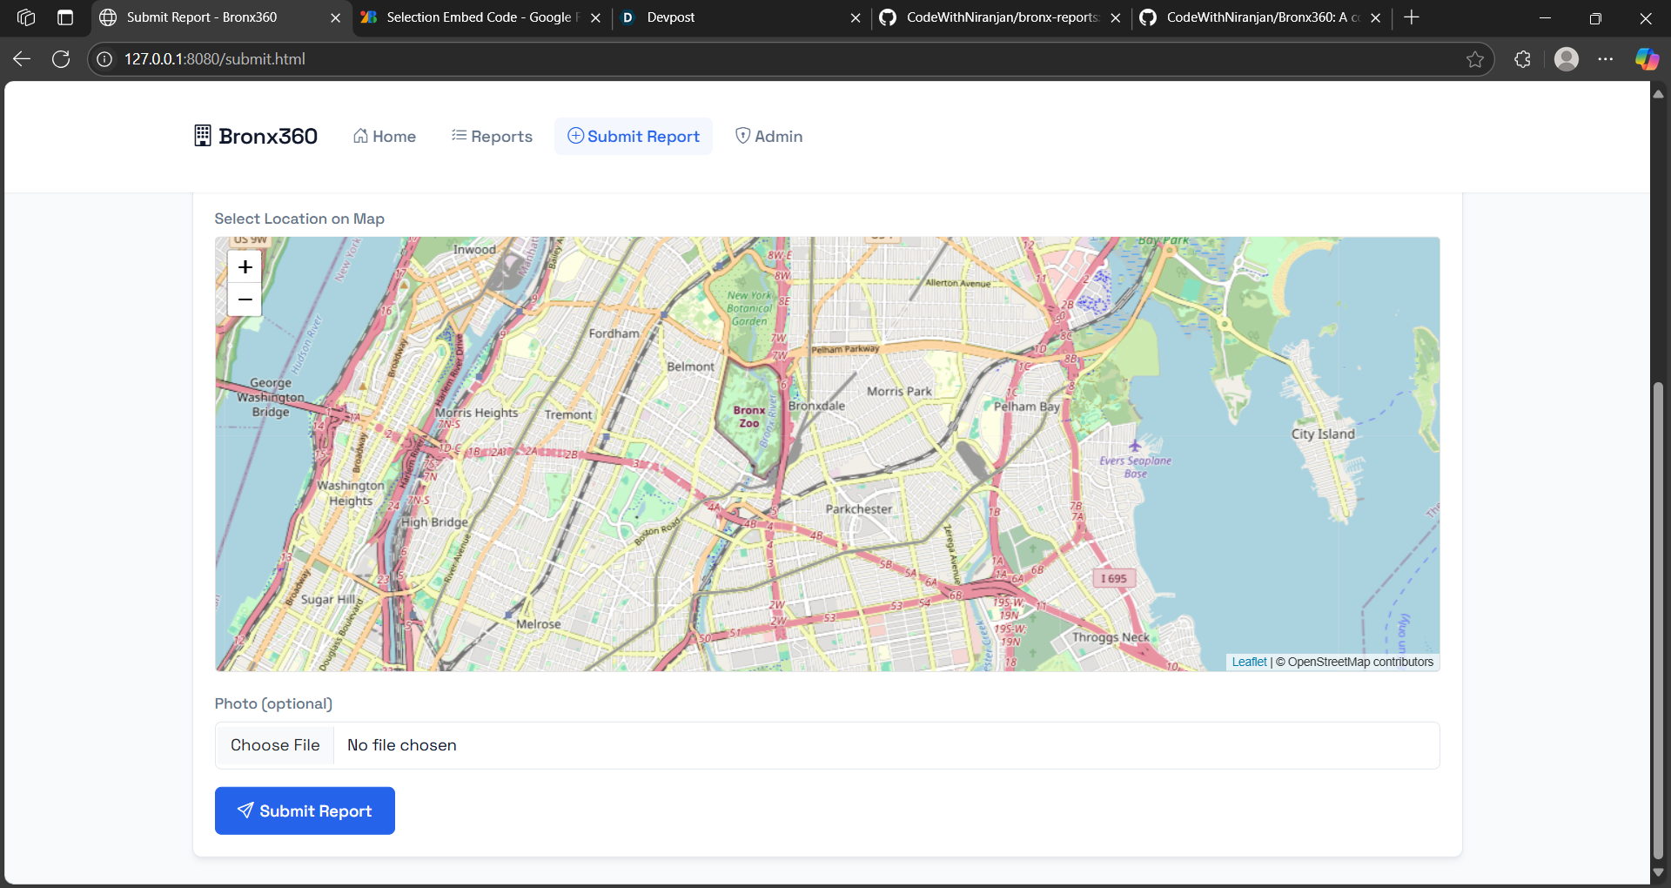
Task: Click the Throggs Neck label on map
Action: coord(1111,637)
